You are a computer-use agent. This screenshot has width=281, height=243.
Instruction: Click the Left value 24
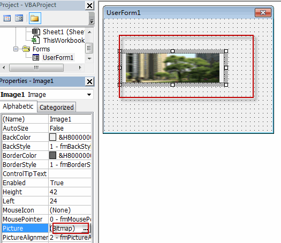point(70,201)
